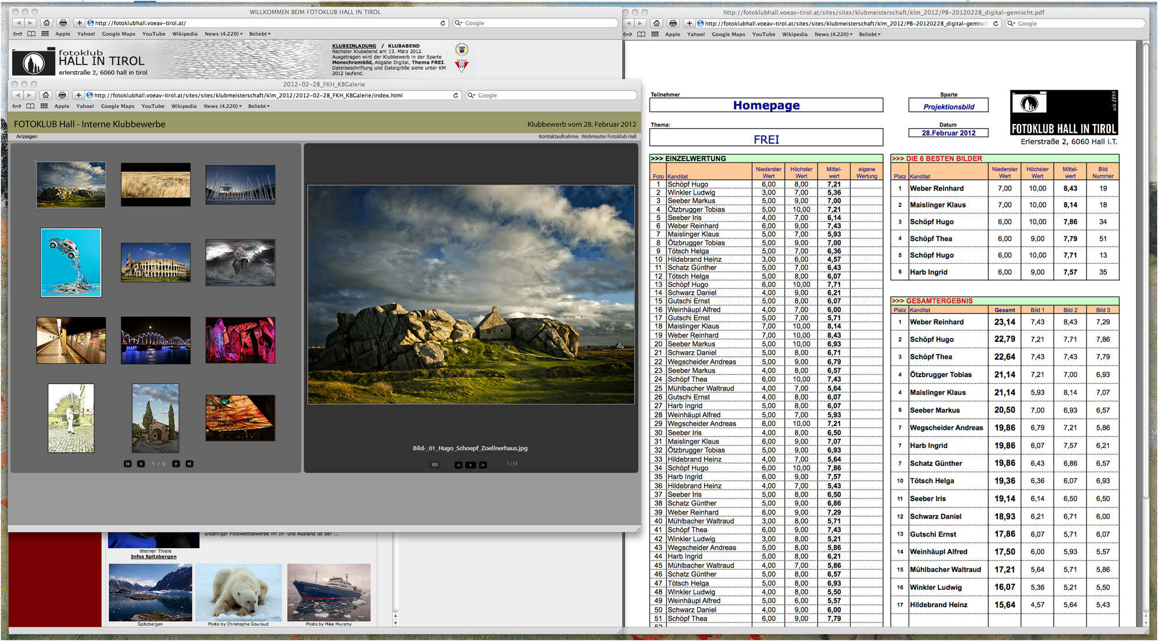
Task: Click Home icon in PDF window toolbar
Action: (657, 23)
